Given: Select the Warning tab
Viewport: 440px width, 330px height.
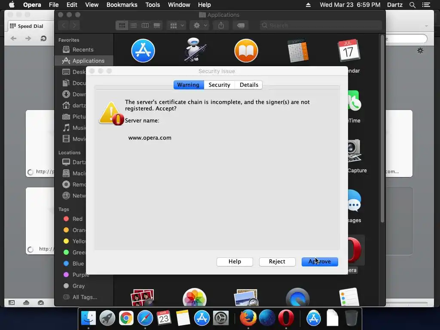Looking at the screenshot, I should click(x=189, y=85).
